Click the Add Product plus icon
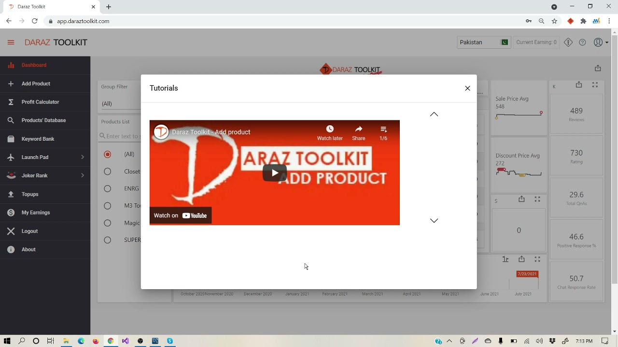Viewport: 618px width, 347px height. pos(11,84)
